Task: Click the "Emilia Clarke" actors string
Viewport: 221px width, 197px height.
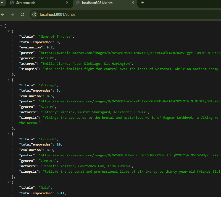Action: [x=86, y=64]
